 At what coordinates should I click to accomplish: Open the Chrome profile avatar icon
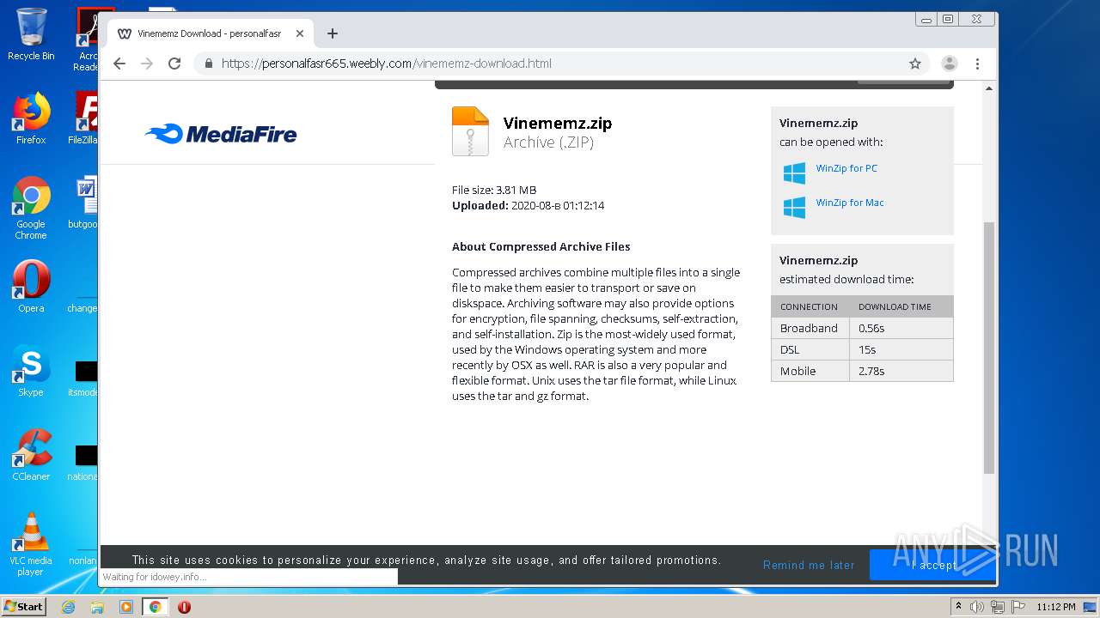950,64
